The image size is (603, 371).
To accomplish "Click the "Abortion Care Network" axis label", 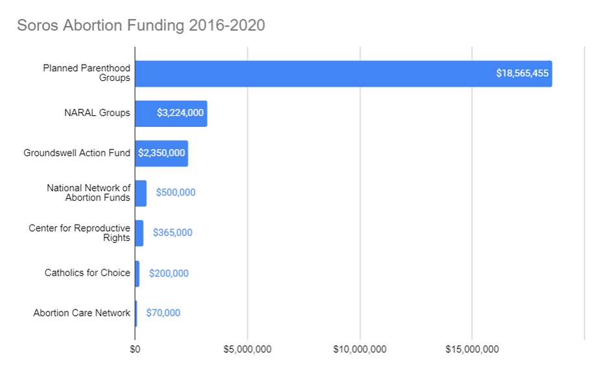I will [x=82, y=313].
